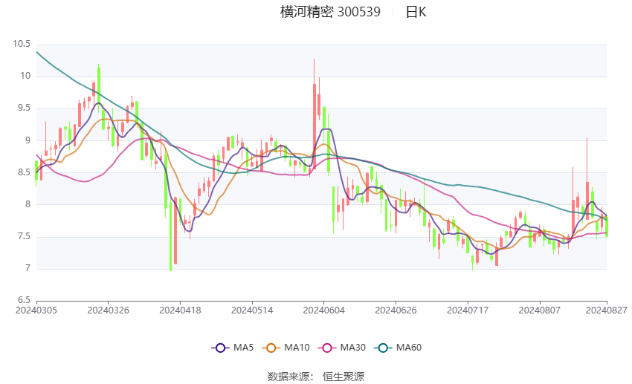
Task: Click the x-axis date label 20240604
Action: 323,310
